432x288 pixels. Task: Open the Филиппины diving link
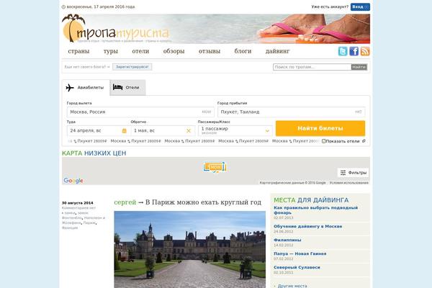click(x=287, y=240)
